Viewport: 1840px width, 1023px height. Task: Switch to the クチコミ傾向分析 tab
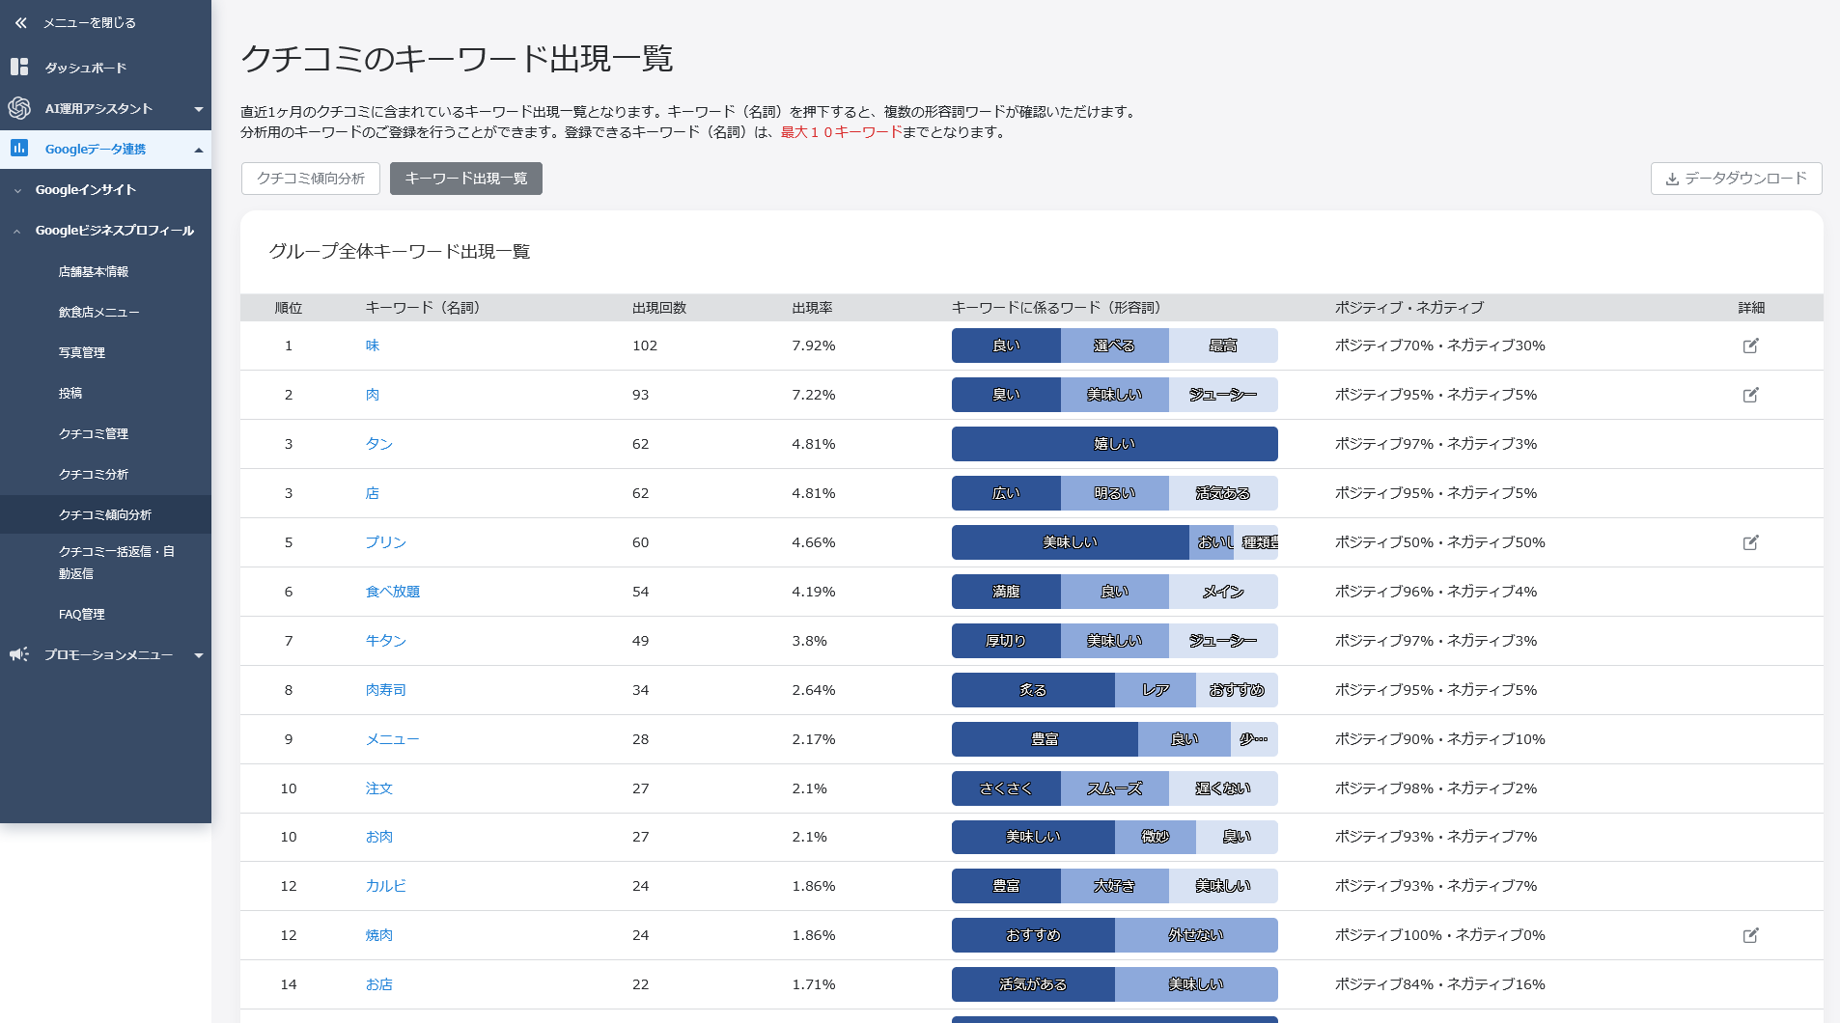click(310, 179)
